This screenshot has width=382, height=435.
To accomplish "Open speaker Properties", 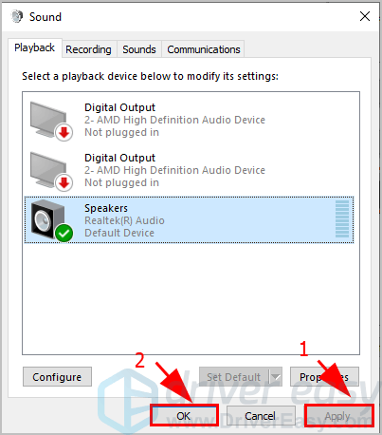I will (x=324, y=377).
